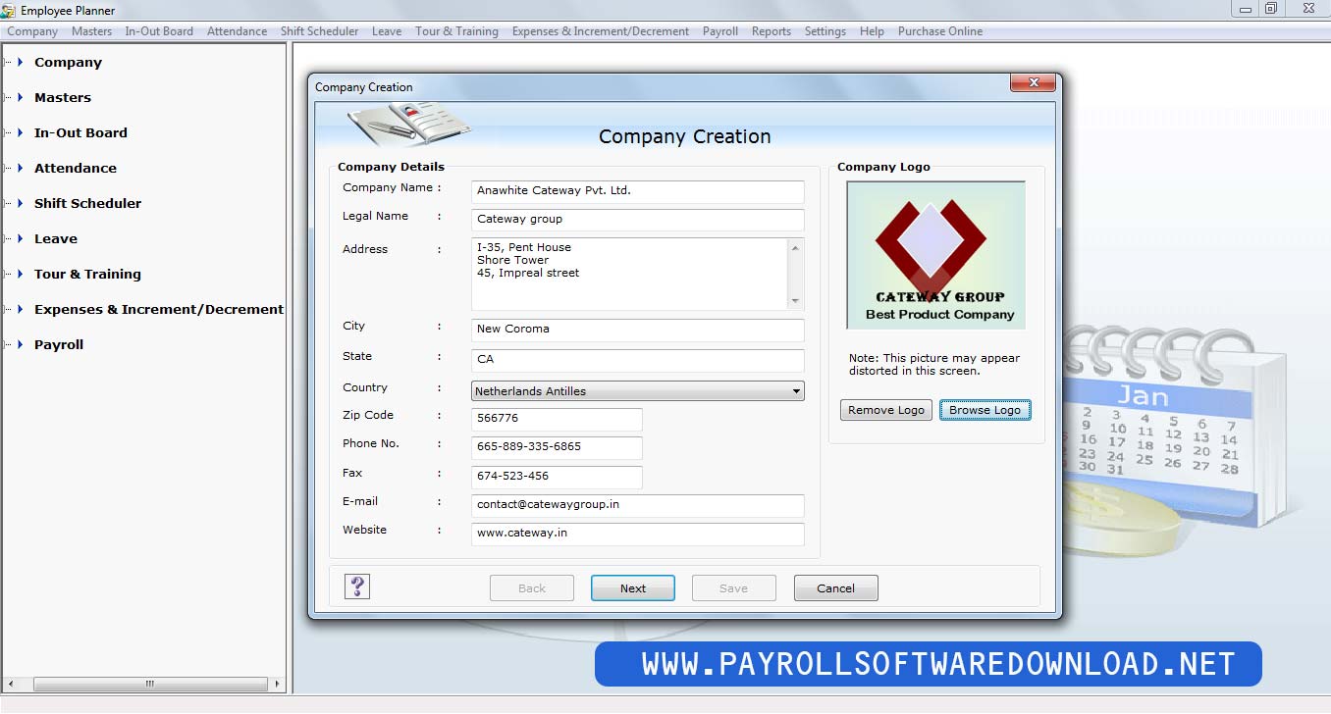The image size is (1331, 714).
Task: Click the disabled Save button
Action: (734, 588)
